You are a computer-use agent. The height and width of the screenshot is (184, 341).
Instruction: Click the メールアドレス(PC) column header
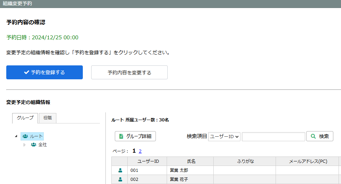308,161
